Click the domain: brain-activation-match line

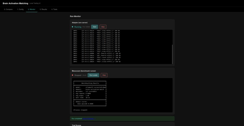90,89
